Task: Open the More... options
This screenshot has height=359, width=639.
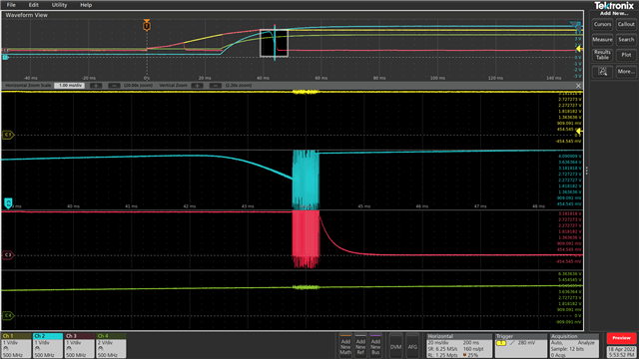Action: tap(626, 72)
